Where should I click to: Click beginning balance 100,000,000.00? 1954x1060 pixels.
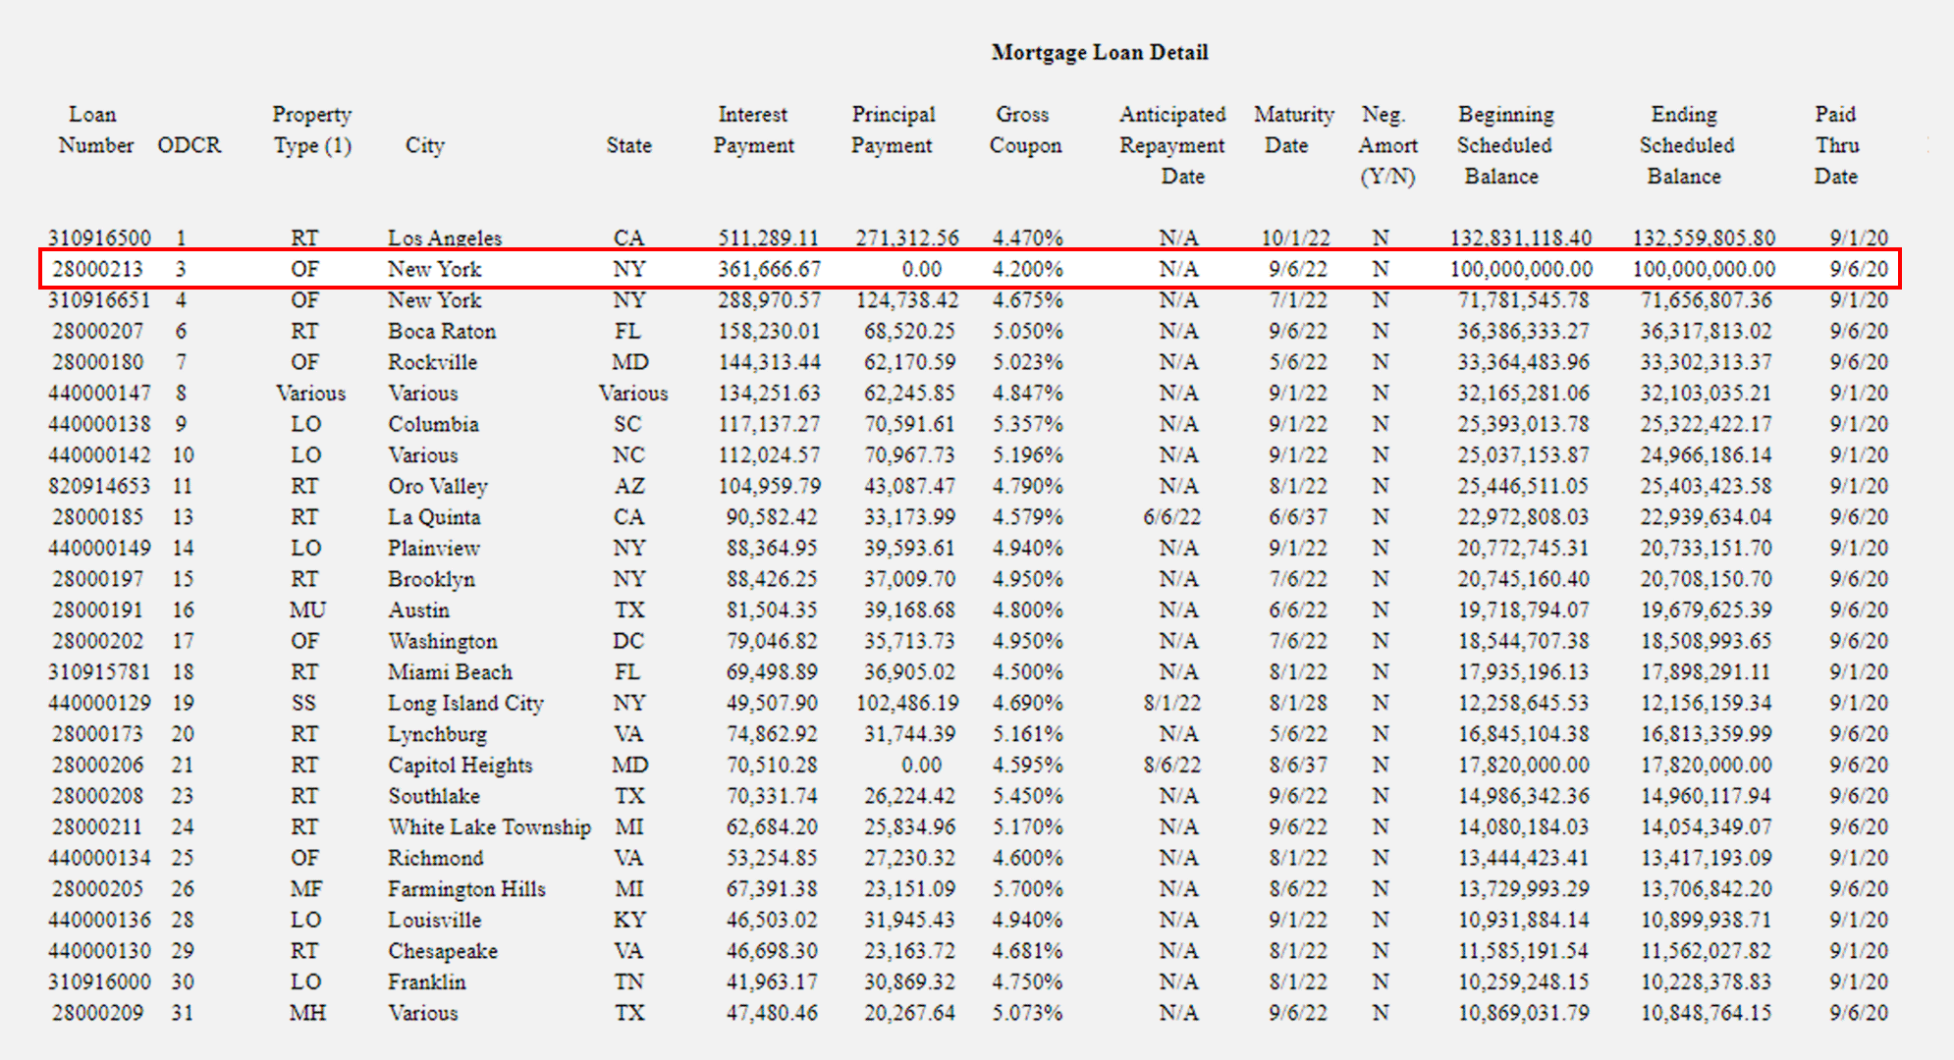(1521, 269)
